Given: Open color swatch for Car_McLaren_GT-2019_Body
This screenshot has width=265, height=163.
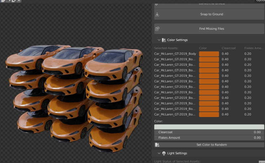Looking at the screenshot, I should point(209,54).
